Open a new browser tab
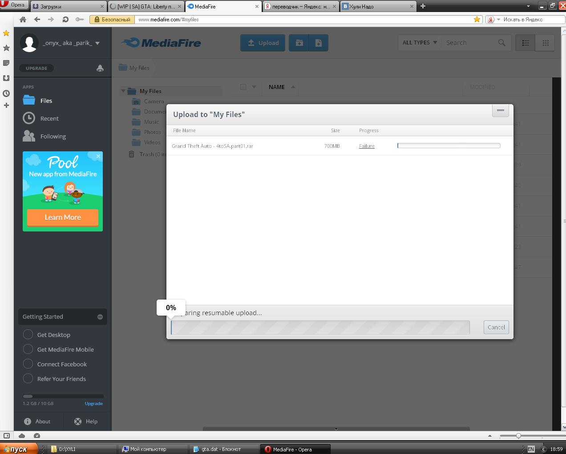The image size is (566, 454). (423, 6)
